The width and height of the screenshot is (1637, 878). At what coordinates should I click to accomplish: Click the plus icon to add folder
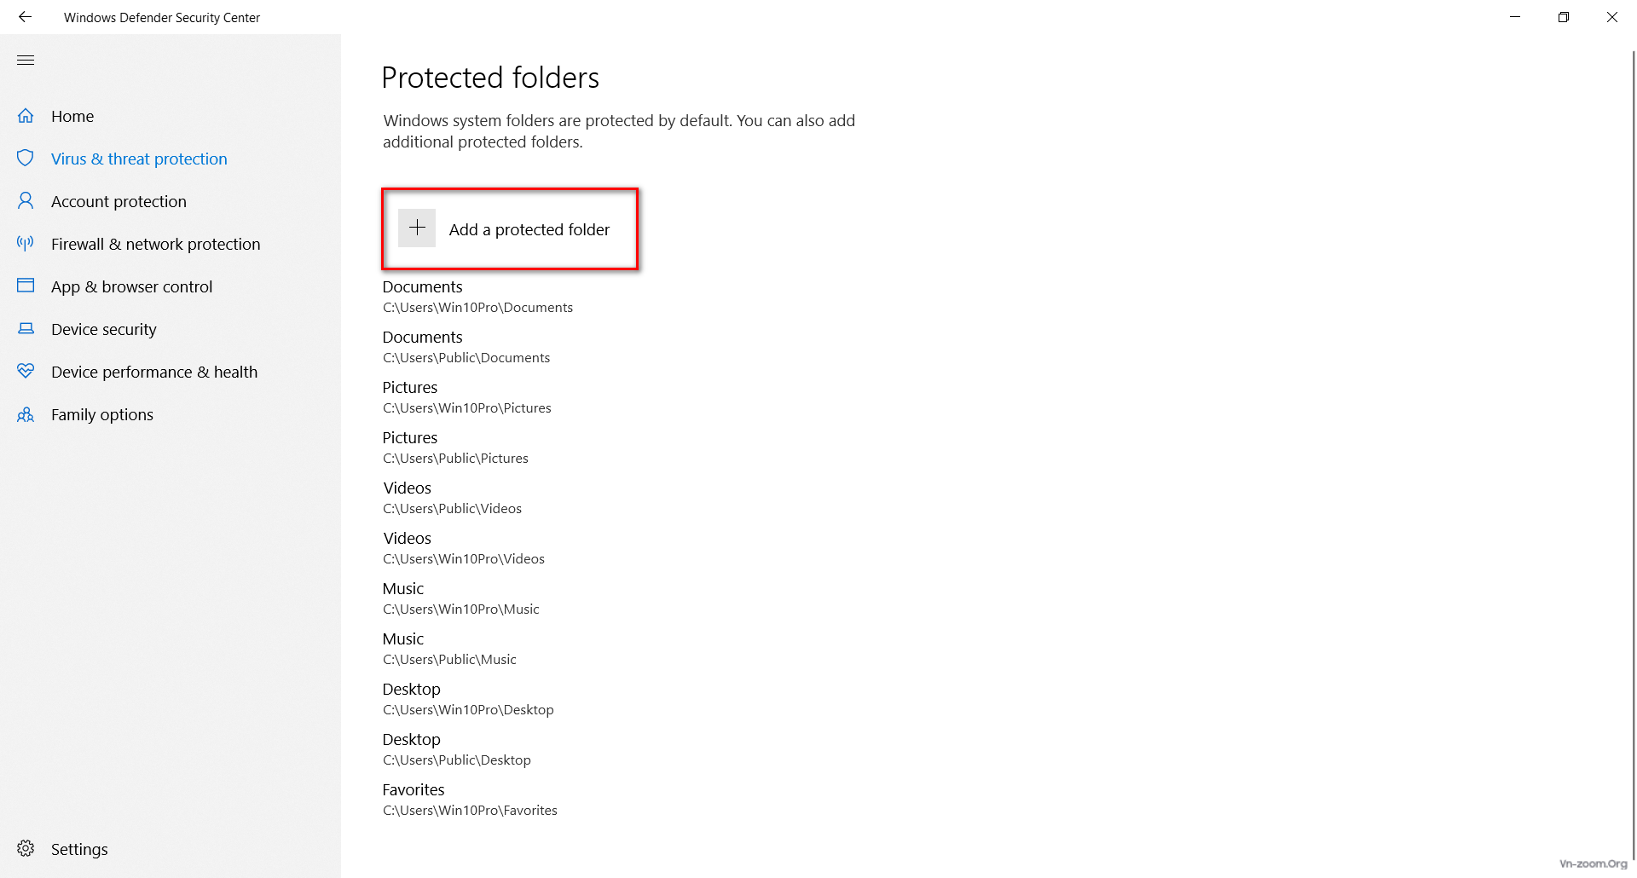pyautogui.click(x=417, y=228)
